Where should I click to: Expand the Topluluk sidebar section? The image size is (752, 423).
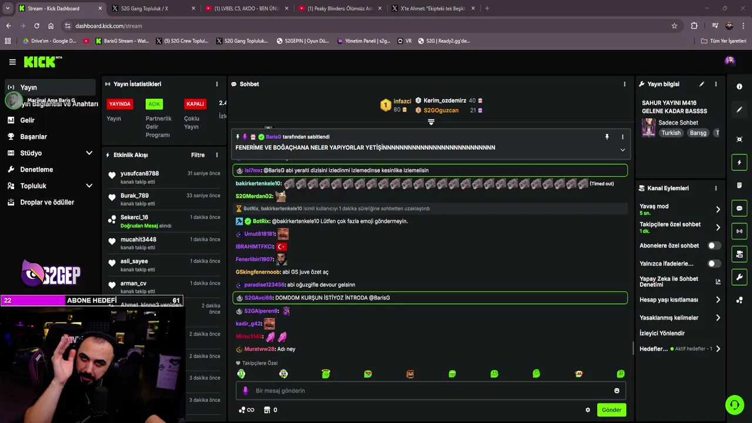click(x=89, y=186)
